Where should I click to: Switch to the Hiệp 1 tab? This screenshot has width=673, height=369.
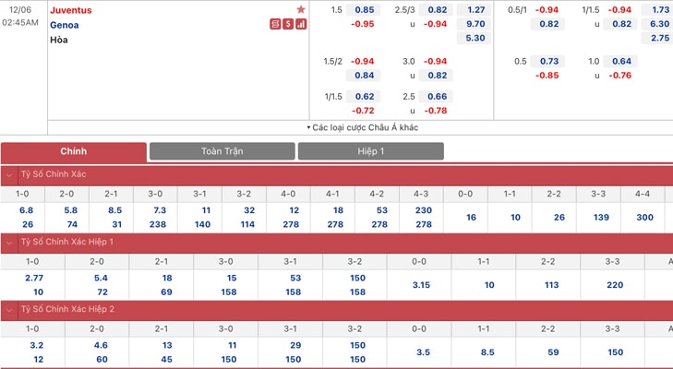tap(371, 151)
